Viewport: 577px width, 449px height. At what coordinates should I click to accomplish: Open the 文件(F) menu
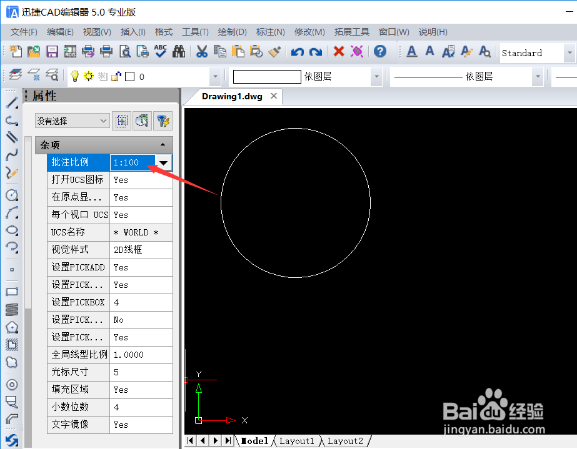[24, 32]
